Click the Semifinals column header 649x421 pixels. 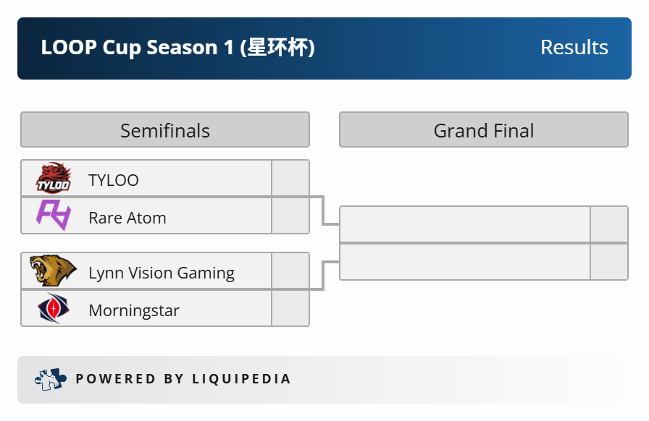pyautogui.click(x=165, y=130)
